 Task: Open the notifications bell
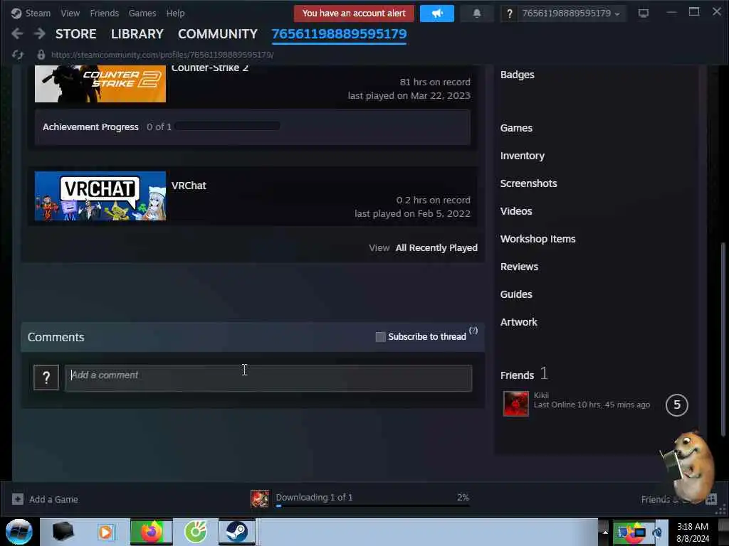pos(476,14)
